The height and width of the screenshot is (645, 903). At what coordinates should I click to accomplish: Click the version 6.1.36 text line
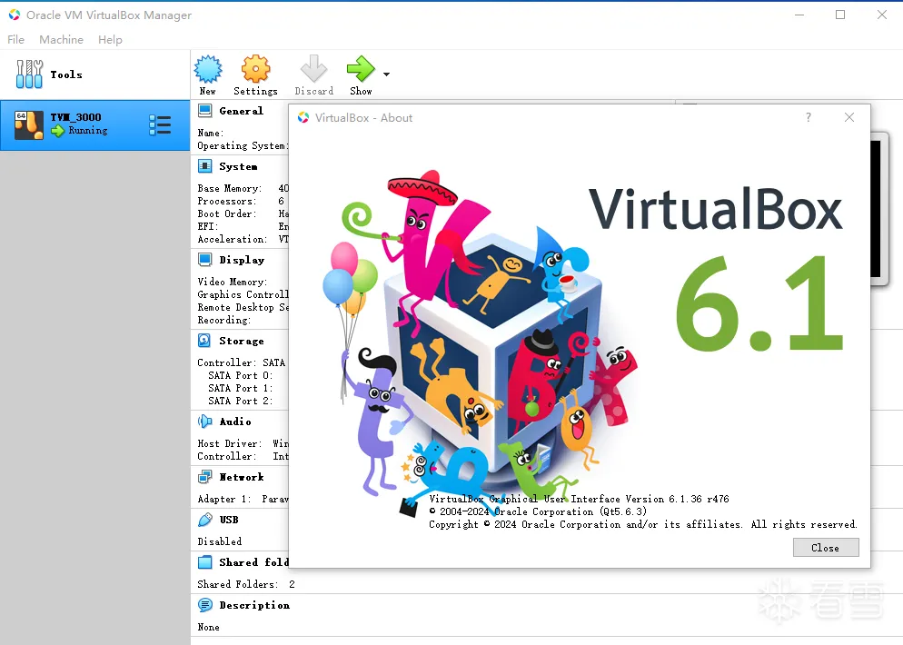[x=579, y=499]
